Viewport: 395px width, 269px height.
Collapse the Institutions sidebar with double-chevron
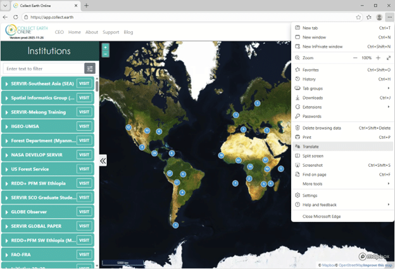pyautogui.click(x=103, y=161)
